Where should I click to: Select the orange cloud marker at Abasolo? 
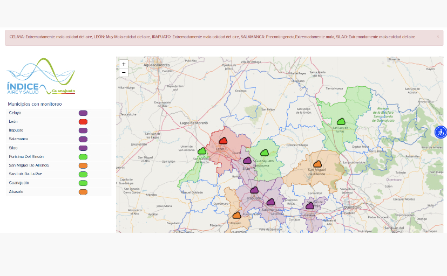pos(236,215)
